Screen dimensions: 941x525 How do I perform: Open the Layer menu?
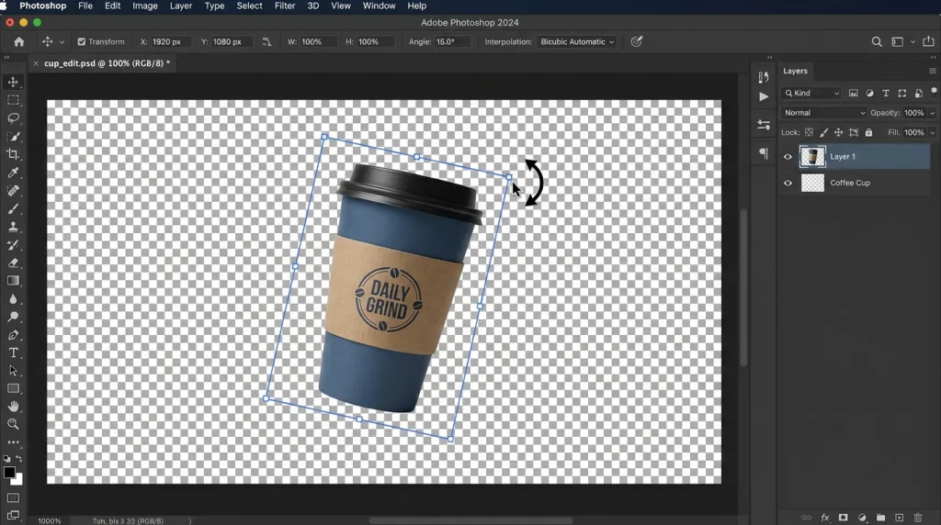pyautogui.click(x=181, y=6)
